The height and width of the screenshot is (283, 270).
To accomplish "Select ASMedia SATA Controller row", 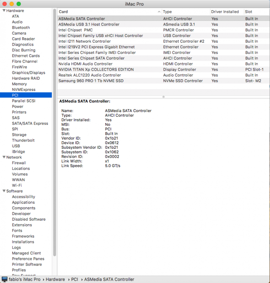I will click(163, 19).
